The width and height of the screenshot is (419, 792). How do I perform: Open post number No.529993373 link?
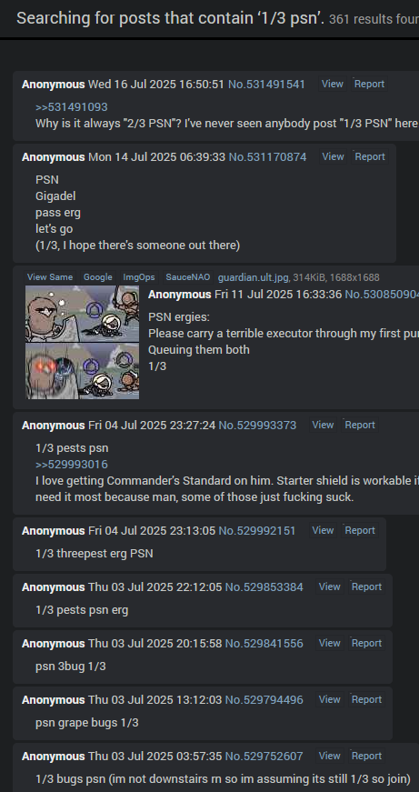(257, 426)
